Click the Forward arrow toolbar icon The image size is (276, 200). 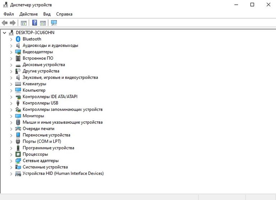[13, 23]
